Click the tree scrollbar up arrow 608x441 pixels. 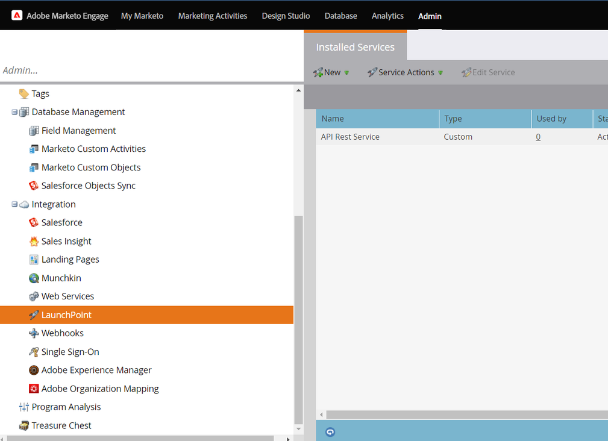coord(298,90)
